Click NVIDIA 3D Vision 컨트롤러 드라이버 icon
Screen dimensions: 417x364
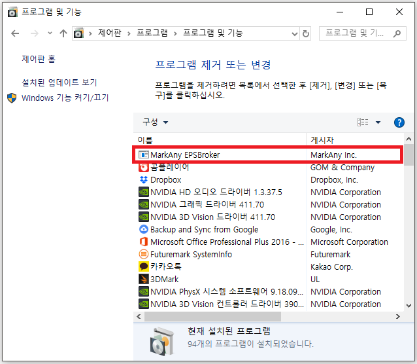tap(144, 304)
